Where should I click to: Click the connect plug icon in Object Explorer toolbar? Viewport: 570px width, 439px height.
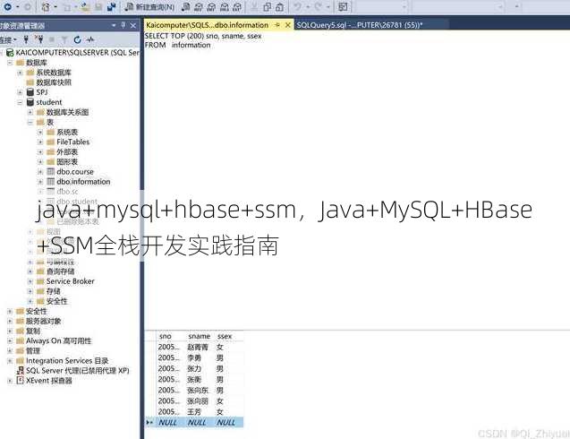26,39
